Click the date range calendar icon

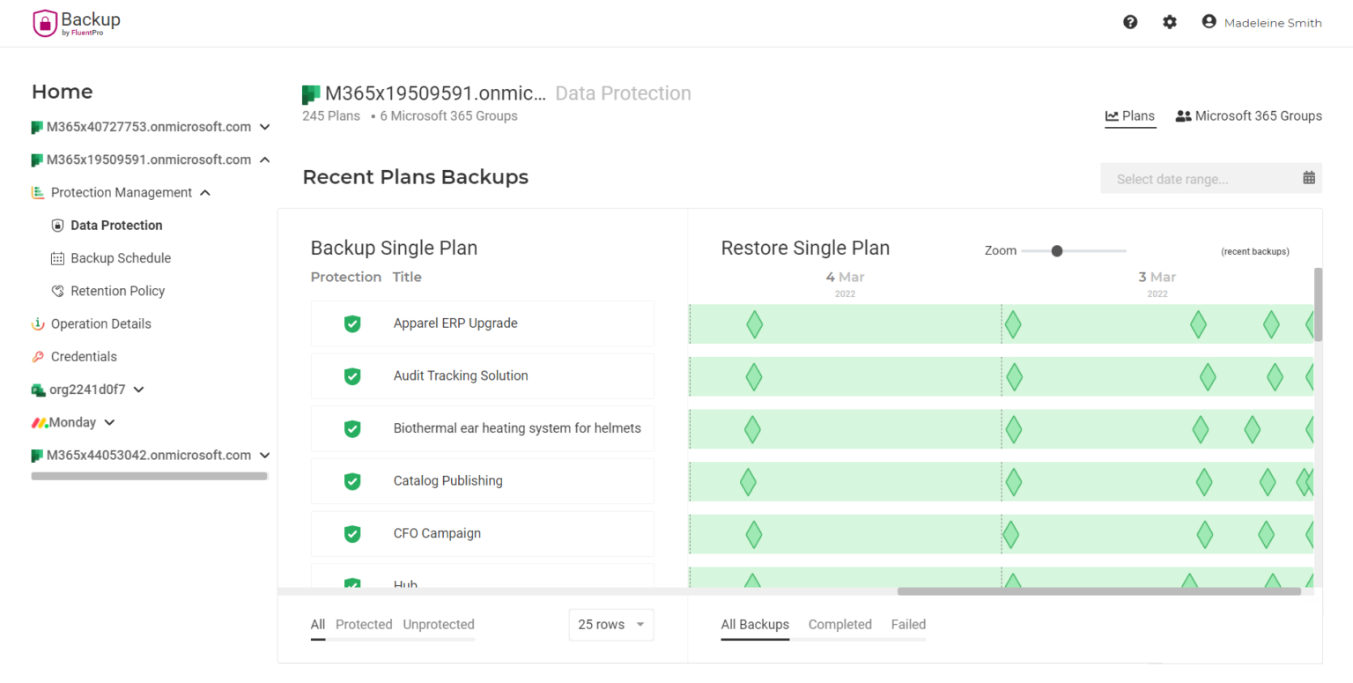click(x=1306, y=178)
